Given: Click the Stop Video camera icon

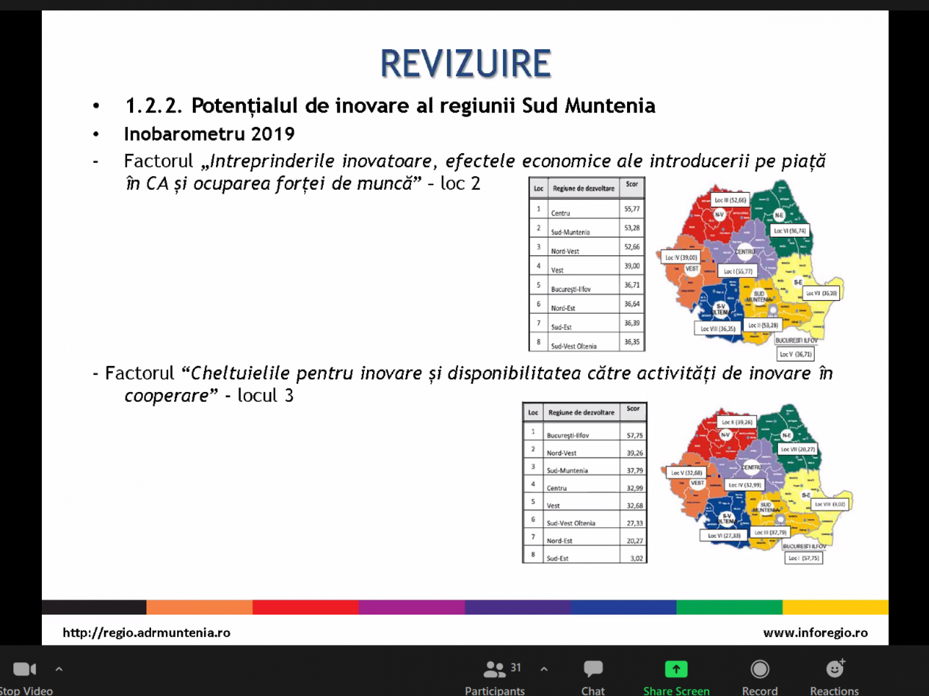Looking at the screenshot, I should [x=24, y=669].
